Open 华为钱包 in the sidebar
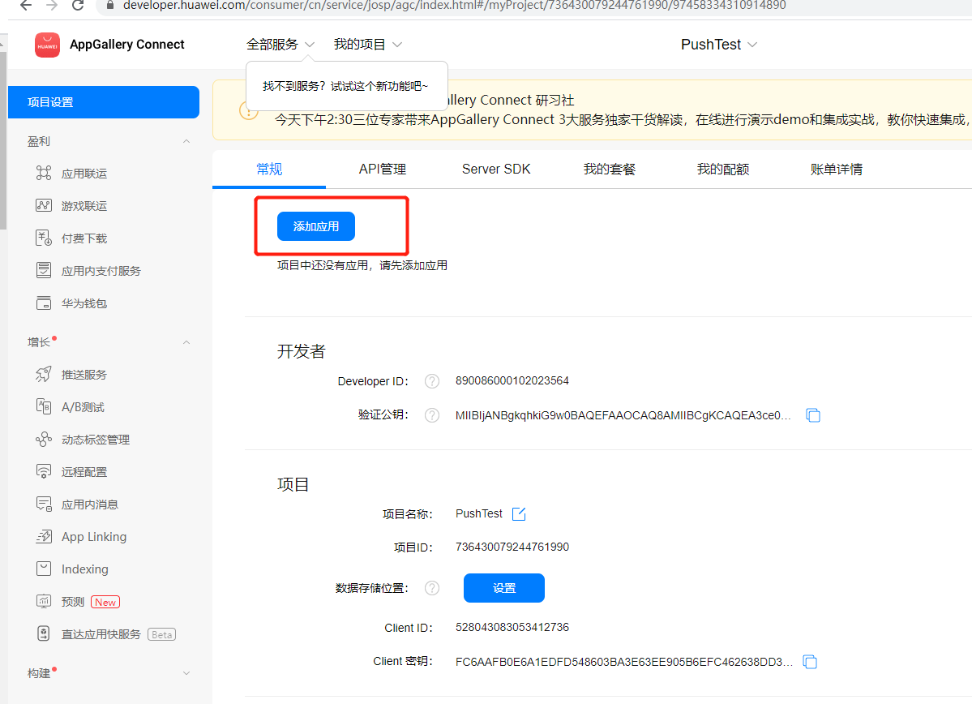This screenshot has height=704, width=972. (83, 303)
